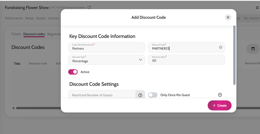
Task: Close the Add Discount Code dialog
Action: [x=228, y=17]
